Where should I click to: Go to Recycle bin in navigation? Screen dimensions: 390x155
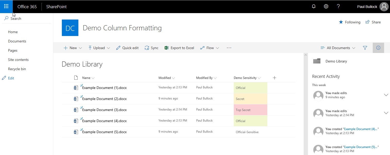tap(17, 69)
